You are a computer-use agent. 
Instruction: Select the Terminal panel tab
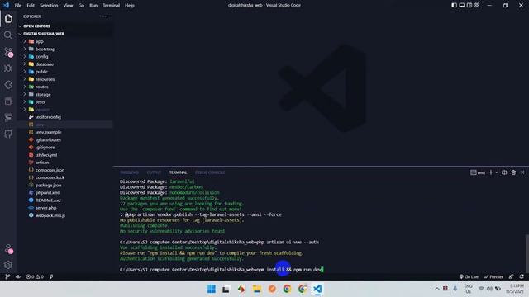coord(179,172)
